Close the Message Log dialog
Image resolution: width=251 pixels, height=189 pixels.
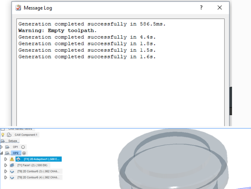[220, 7]
